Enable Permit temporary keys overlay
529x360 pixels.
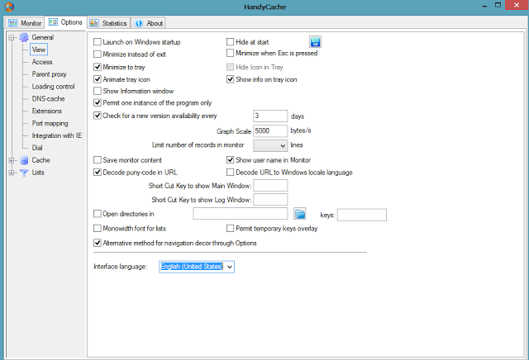click(x=230, y=229)
